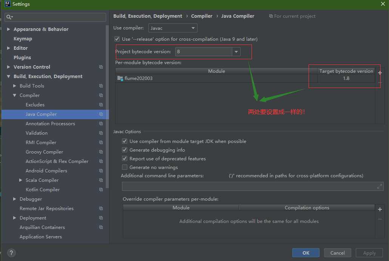Open Application Servers settings
Screen dimensions: 389x261
pos(41,236)
